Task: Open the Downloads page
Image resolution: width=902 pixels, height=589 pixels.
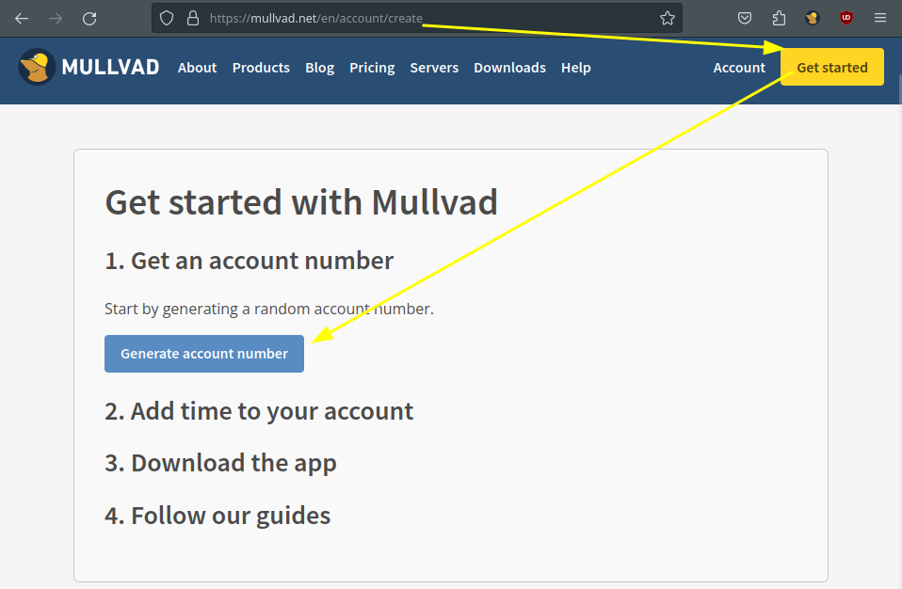Action: tap(509, 68)
